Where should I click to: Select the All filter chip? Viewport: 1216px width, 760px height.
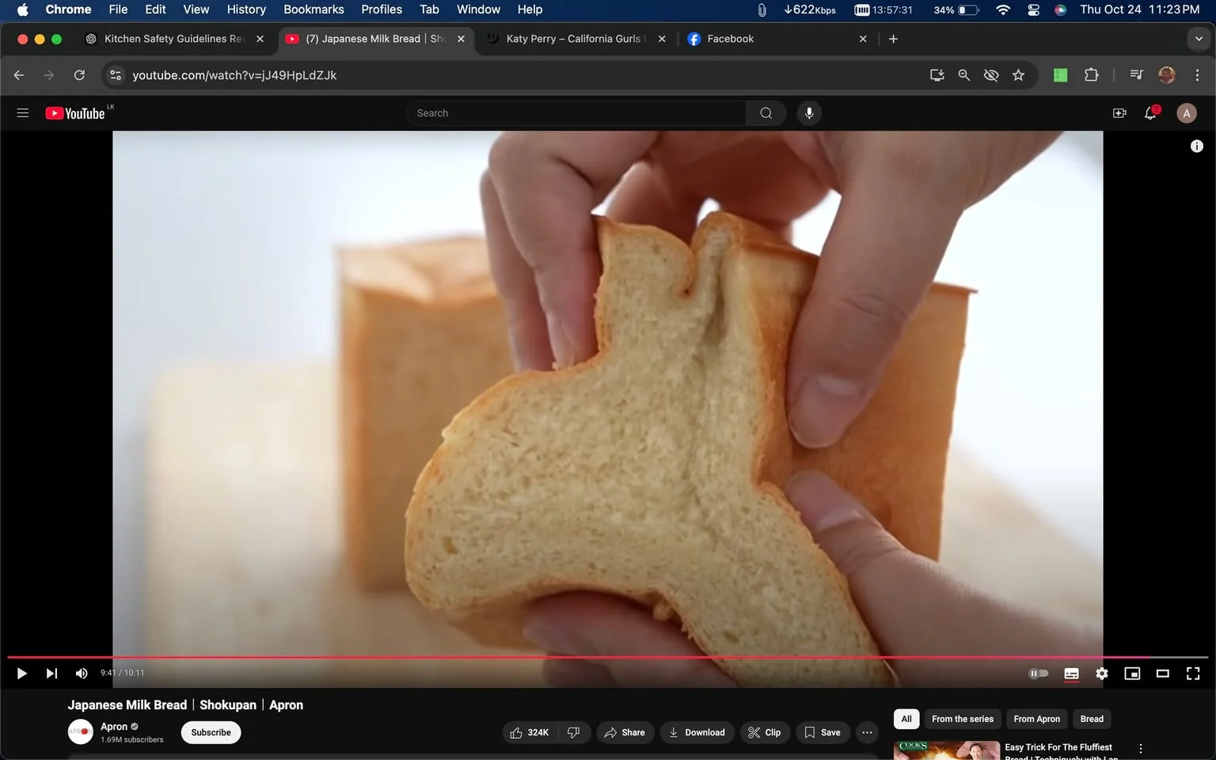pyautogui.click(x=906, y=719)
